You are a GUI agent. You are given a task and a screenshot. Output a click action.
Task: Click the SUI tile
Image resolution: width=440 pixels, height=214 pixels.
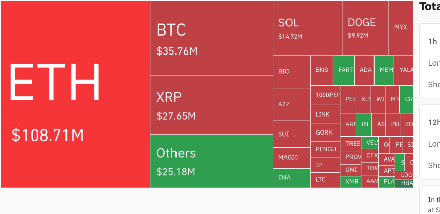[x=291, y=135]
